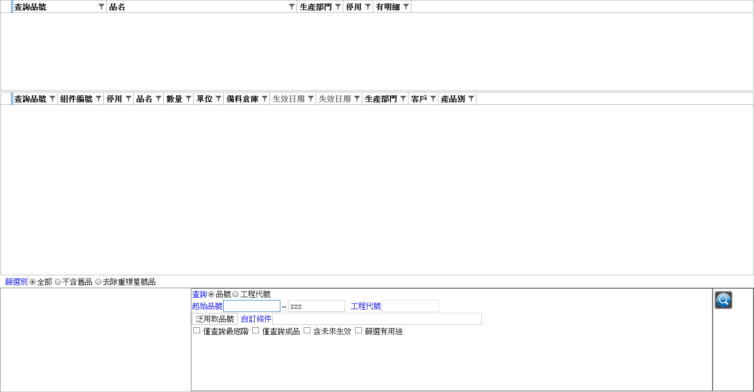This screenshot has width=754, height=392.
Task: Open filter for top grid 停用 column
Action: (368, 7)
